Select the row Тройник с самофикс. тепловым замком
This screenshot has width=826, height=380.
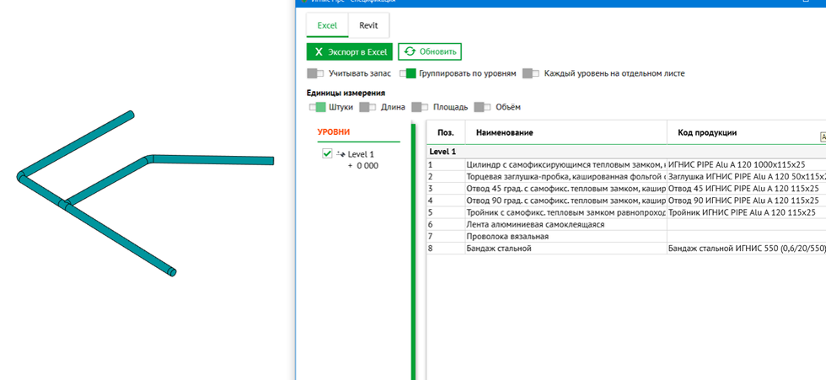626,212
